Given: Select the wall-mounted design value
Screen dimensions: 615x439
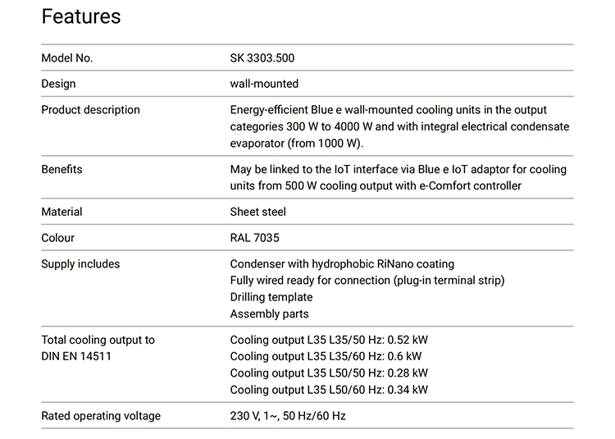Looking at the screenshot, I should coord(264,84).
